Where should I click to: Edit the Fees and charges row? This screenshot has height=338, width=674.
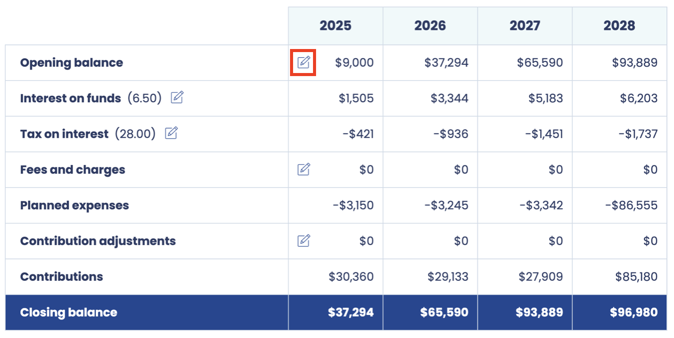[x=303, y=169]
